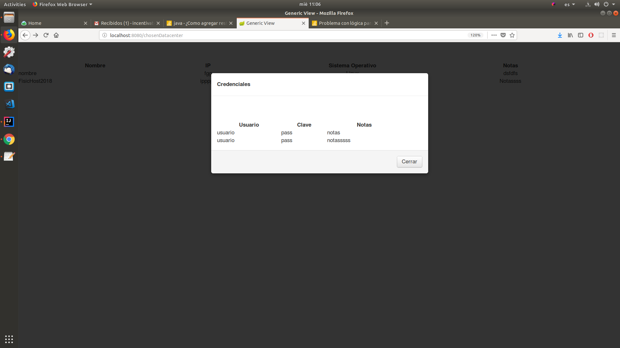The height and width of the screenshot is (348, 620).
Task: Close the Recibidos Gmail tab
Action: [x=158, y=23]
